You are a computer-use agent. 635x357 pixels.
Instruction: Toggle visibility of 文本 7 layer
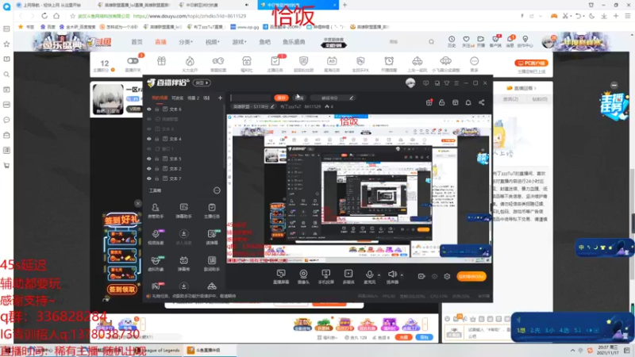[149, 178]
